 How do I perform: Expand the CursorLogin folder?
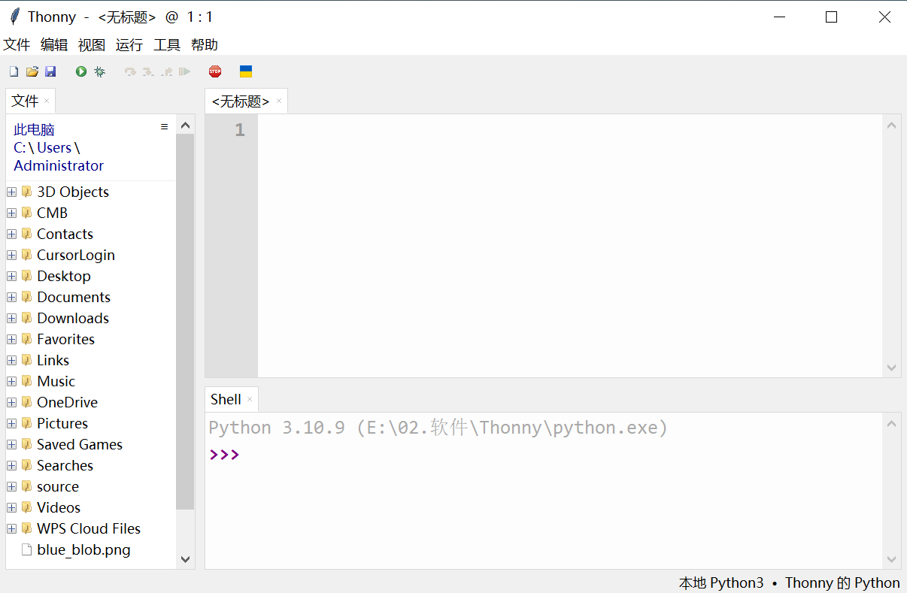pos(11,255)
